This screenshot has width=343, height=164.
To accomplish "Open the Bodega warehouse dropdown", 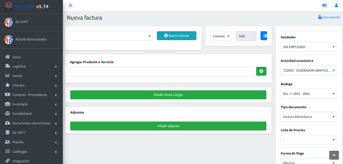I will (308, 94).
